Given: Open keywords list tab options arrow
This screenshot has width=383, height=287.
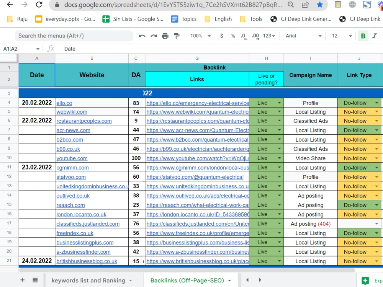Looking at the screenshot, I should (x=131, y=280).
